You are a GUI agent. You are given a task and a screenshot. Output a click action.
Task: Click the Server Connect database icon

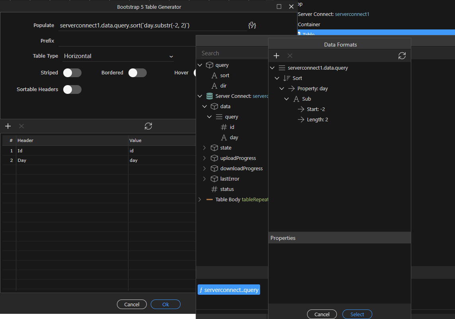click(x=210, y=96)
